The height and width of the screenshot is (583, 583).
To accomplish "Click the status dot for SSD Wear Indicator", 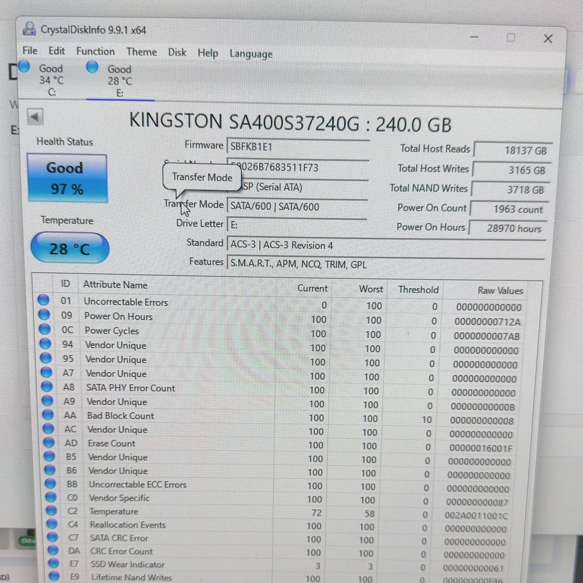I will [53, 564].
